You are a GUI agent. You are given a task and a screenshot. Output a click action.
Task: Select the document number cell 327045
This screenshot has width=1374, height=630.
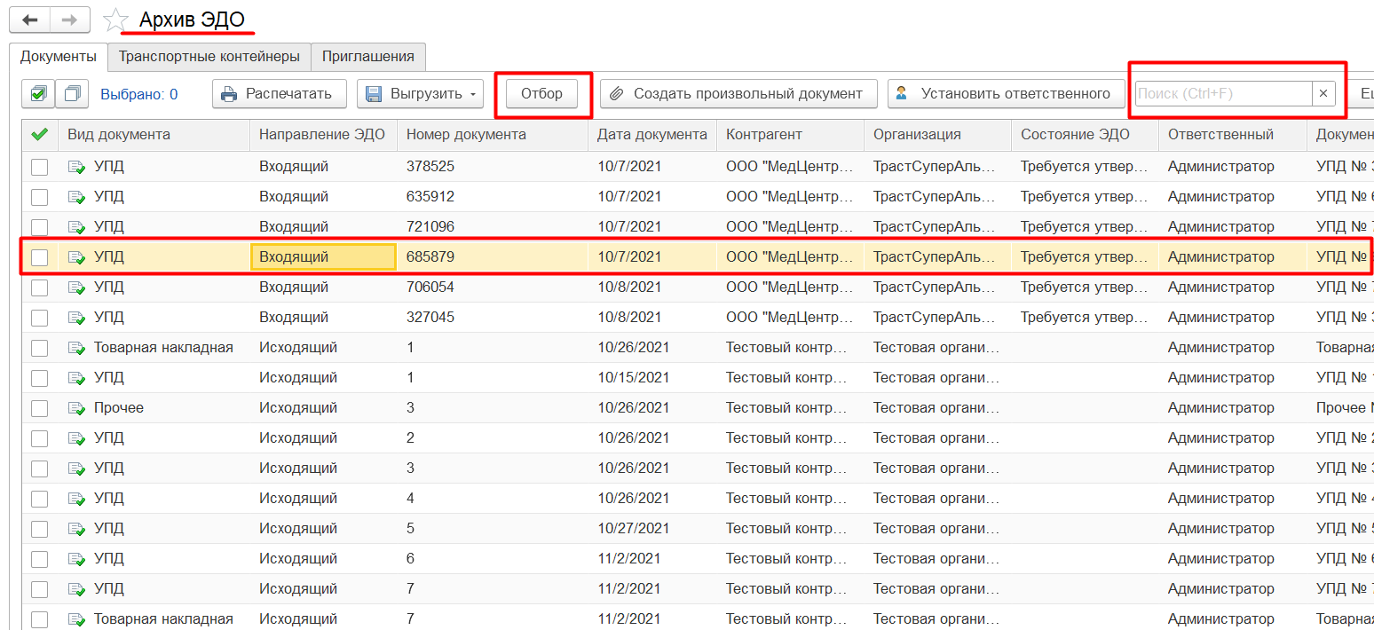(493, 318)
